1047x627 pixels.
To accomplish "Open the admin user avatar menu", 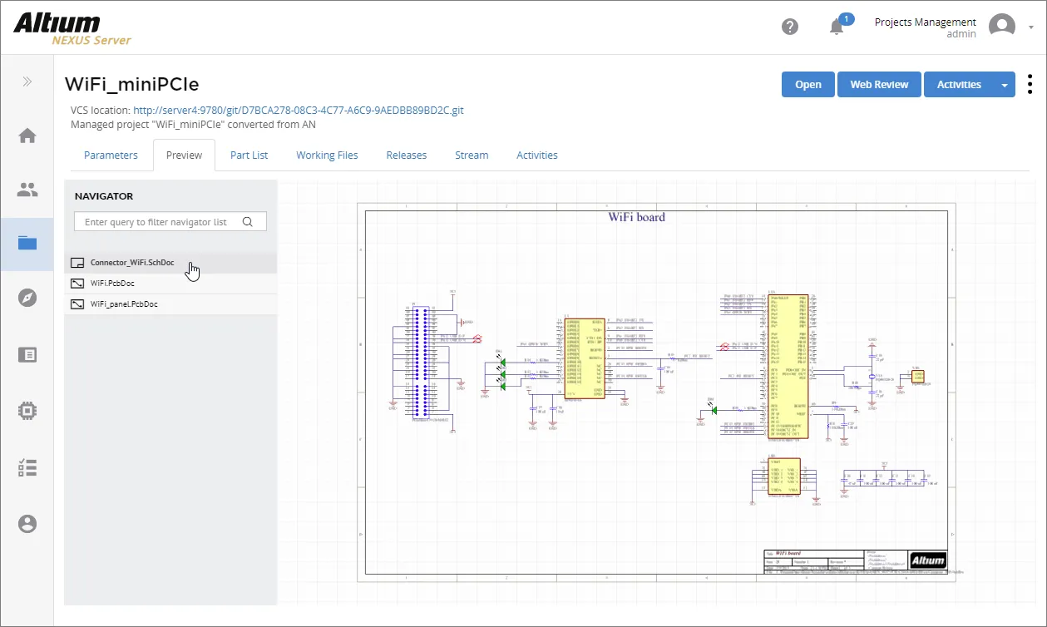I will [x=1001, y=27].
